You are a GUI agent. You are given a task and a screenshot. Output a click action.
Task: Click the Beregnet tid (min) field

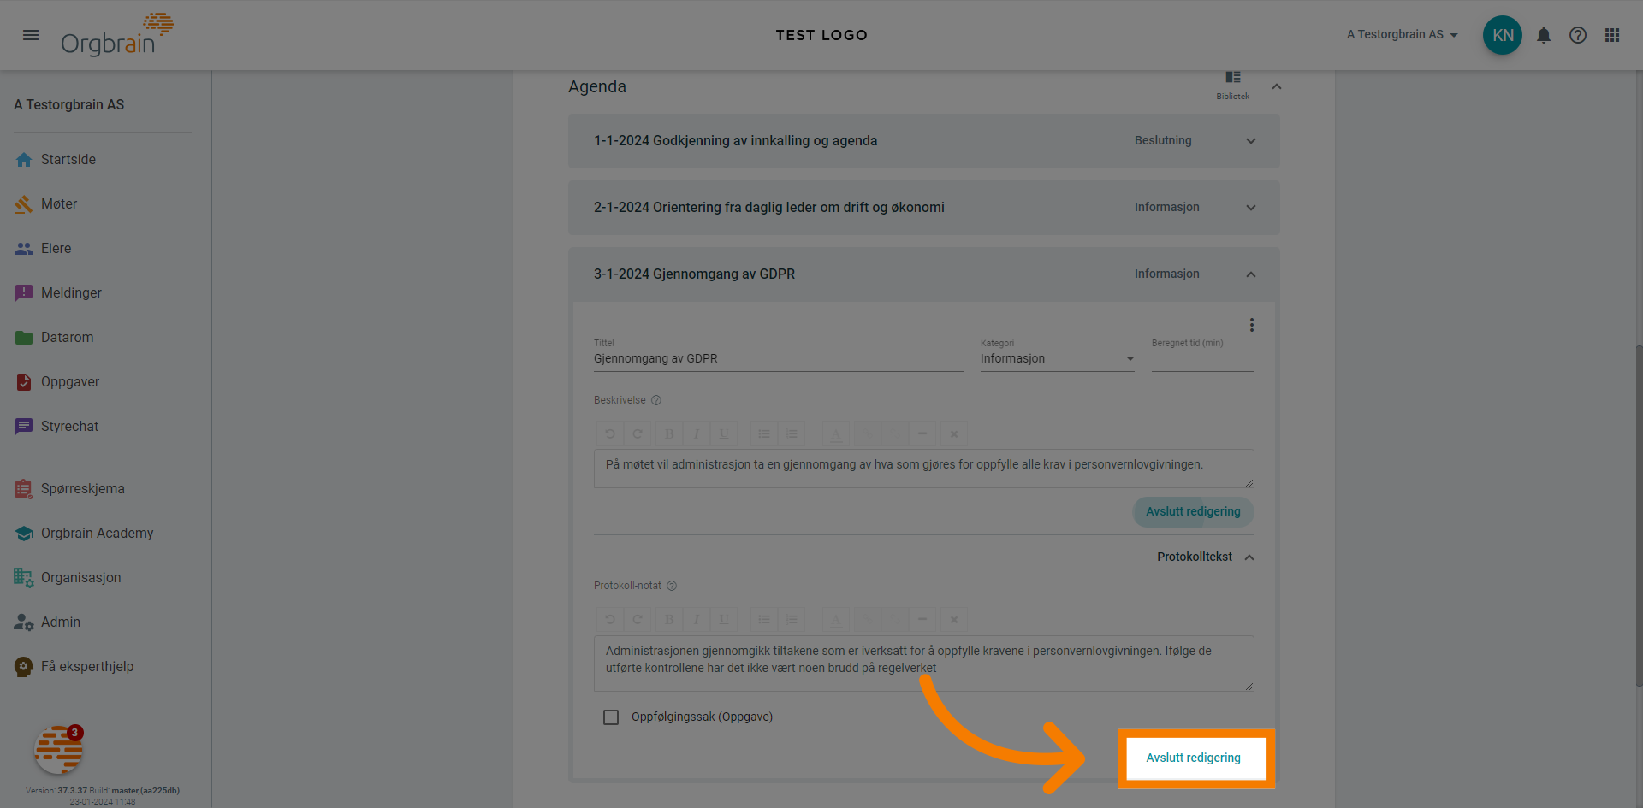coord(1202,359)
